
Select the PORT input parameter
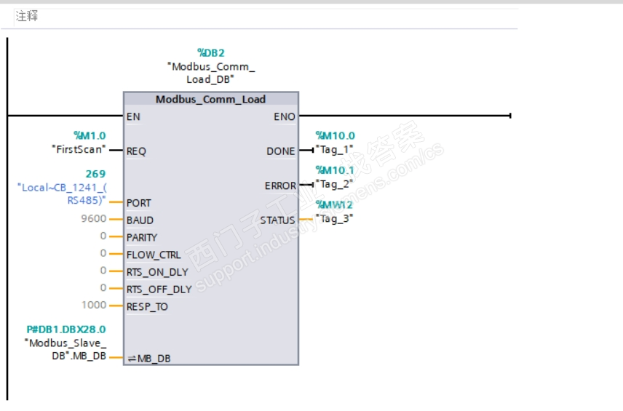tap(139, 203)
